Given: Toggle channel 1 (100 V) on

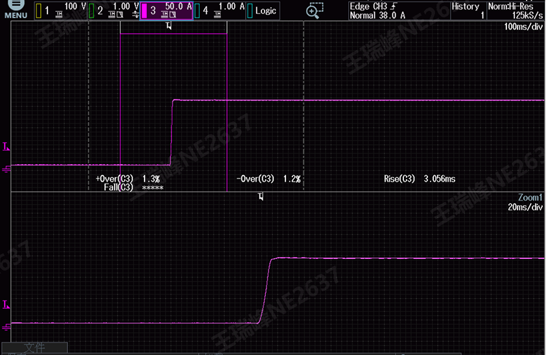Looking at the screenshot, I should coord(59,10).
